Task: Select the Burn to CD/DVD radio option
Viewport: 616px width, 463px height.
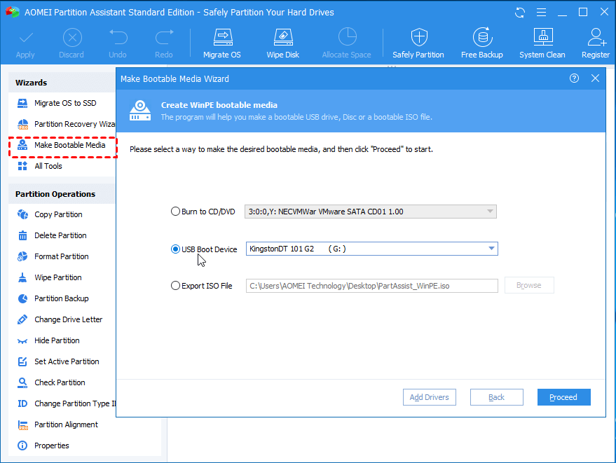Action: [175, 212]
